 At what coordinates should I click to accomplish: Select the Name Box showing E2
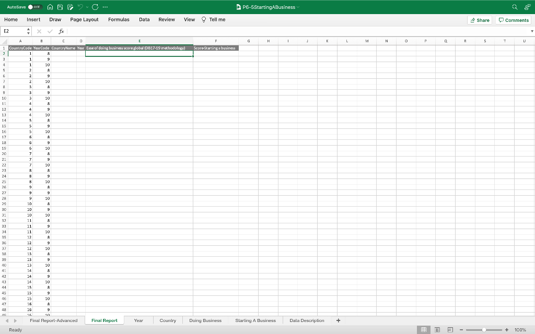pyautogui.click(x=14, y=31)
